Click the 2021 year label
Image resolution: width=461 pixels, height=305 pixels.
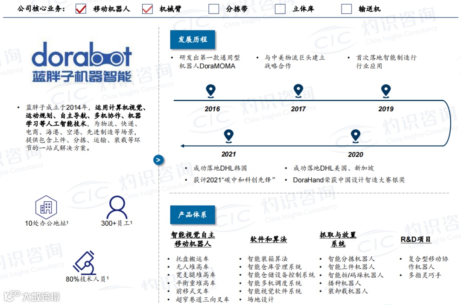pos(228,154)
